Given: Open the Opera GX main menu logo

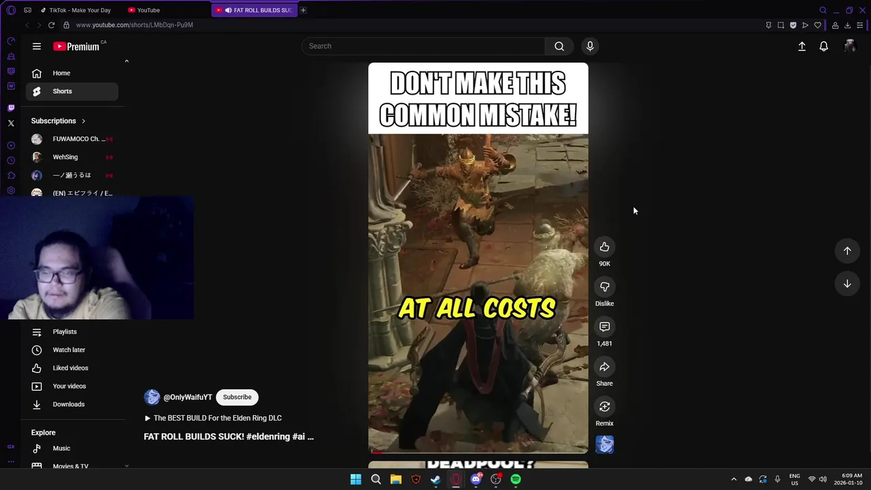Looking at the screenshot, I should pos(11,10).
